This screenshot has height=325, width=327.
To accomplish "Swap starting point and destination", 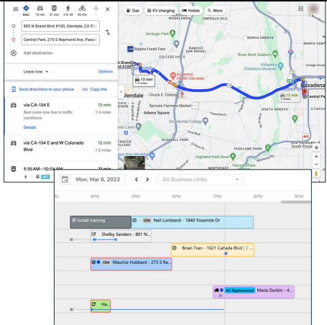I will pyautogui.click(x=108, y=32).
